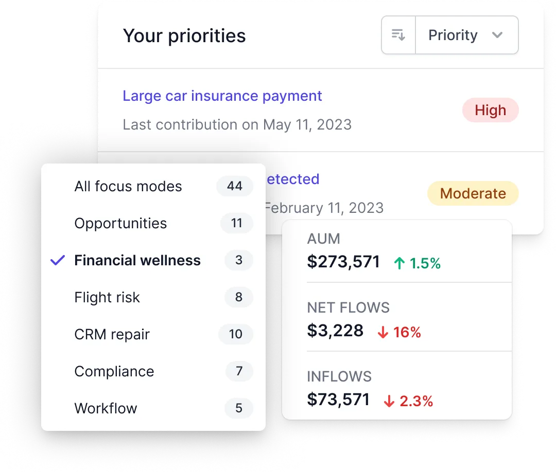Expand the All focus modes filter
556x472 pixels.
(x=128, y=186)
